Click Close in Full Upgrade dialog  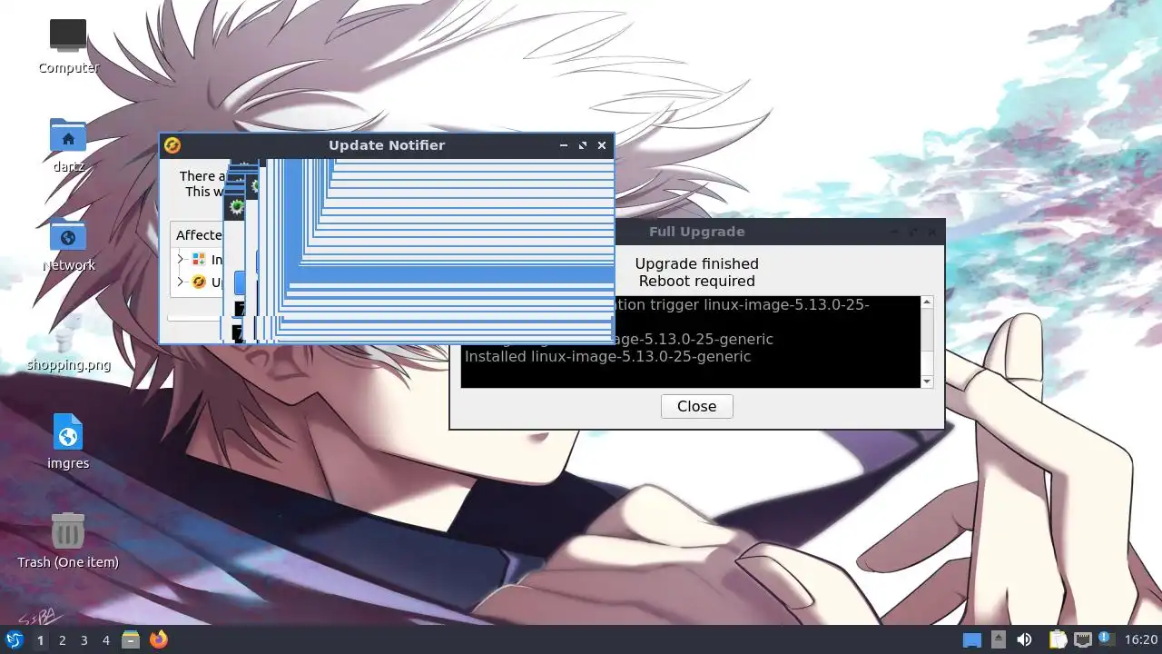[x=697, y=406]
